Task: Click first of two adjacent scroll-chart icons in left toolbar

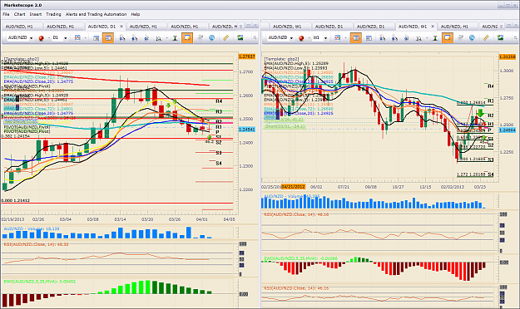Action: coord(122,38)
